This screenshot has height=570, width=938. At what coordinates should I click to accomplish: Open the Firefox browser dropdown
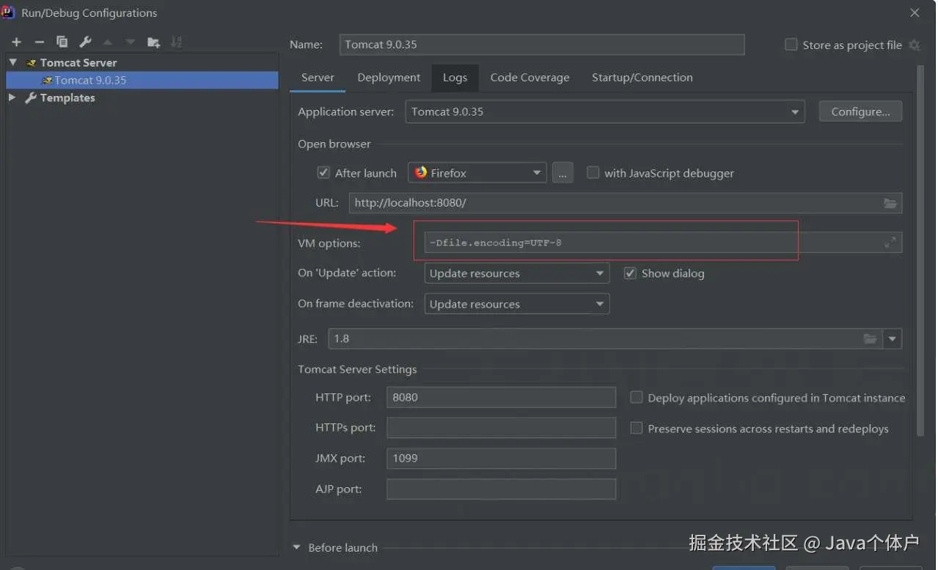coord(477,173)
